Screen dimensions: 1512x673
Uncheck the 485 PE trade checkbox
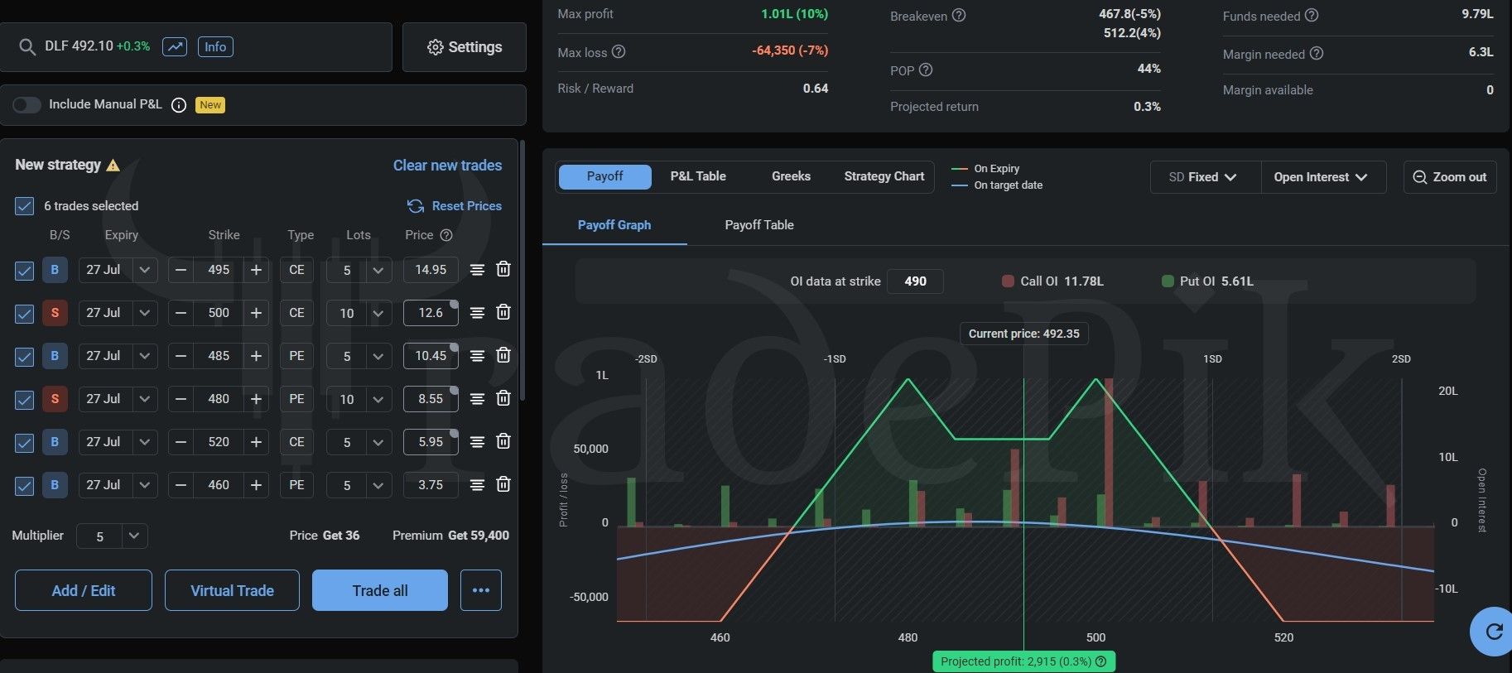pyautogui.click(x=25, y=356)
